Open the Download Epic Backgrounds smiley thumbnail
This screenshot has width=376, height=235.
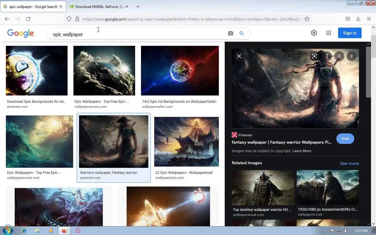coord(37,70)
